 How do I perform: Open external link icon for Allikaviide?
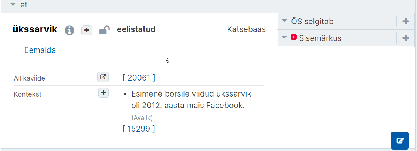point(103,77)
